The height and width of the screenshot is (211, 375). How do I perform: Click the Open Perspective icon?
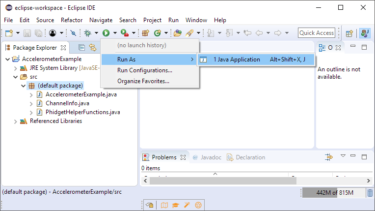(x=349, y=33)
